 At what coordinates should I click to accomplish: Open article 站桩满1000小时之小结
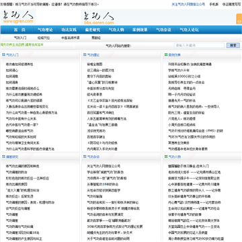(x=184, y=77)
